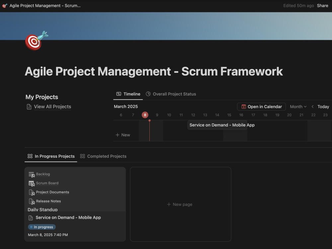Screen dimensions: 332x249
Task: Click the Project Documents page icon
Action: 32,192
